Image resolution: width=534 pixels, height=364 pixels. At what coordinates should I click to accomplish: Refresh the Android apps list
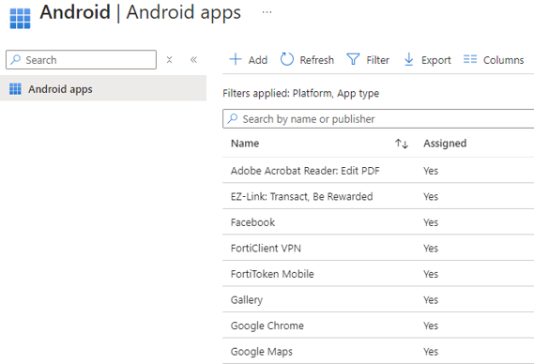pyautogui.click(x=307, y=60)
